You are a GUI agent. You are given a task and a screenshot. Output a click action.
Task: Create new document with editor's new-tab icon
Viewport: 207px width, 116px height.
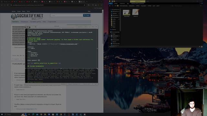[36, 27]
